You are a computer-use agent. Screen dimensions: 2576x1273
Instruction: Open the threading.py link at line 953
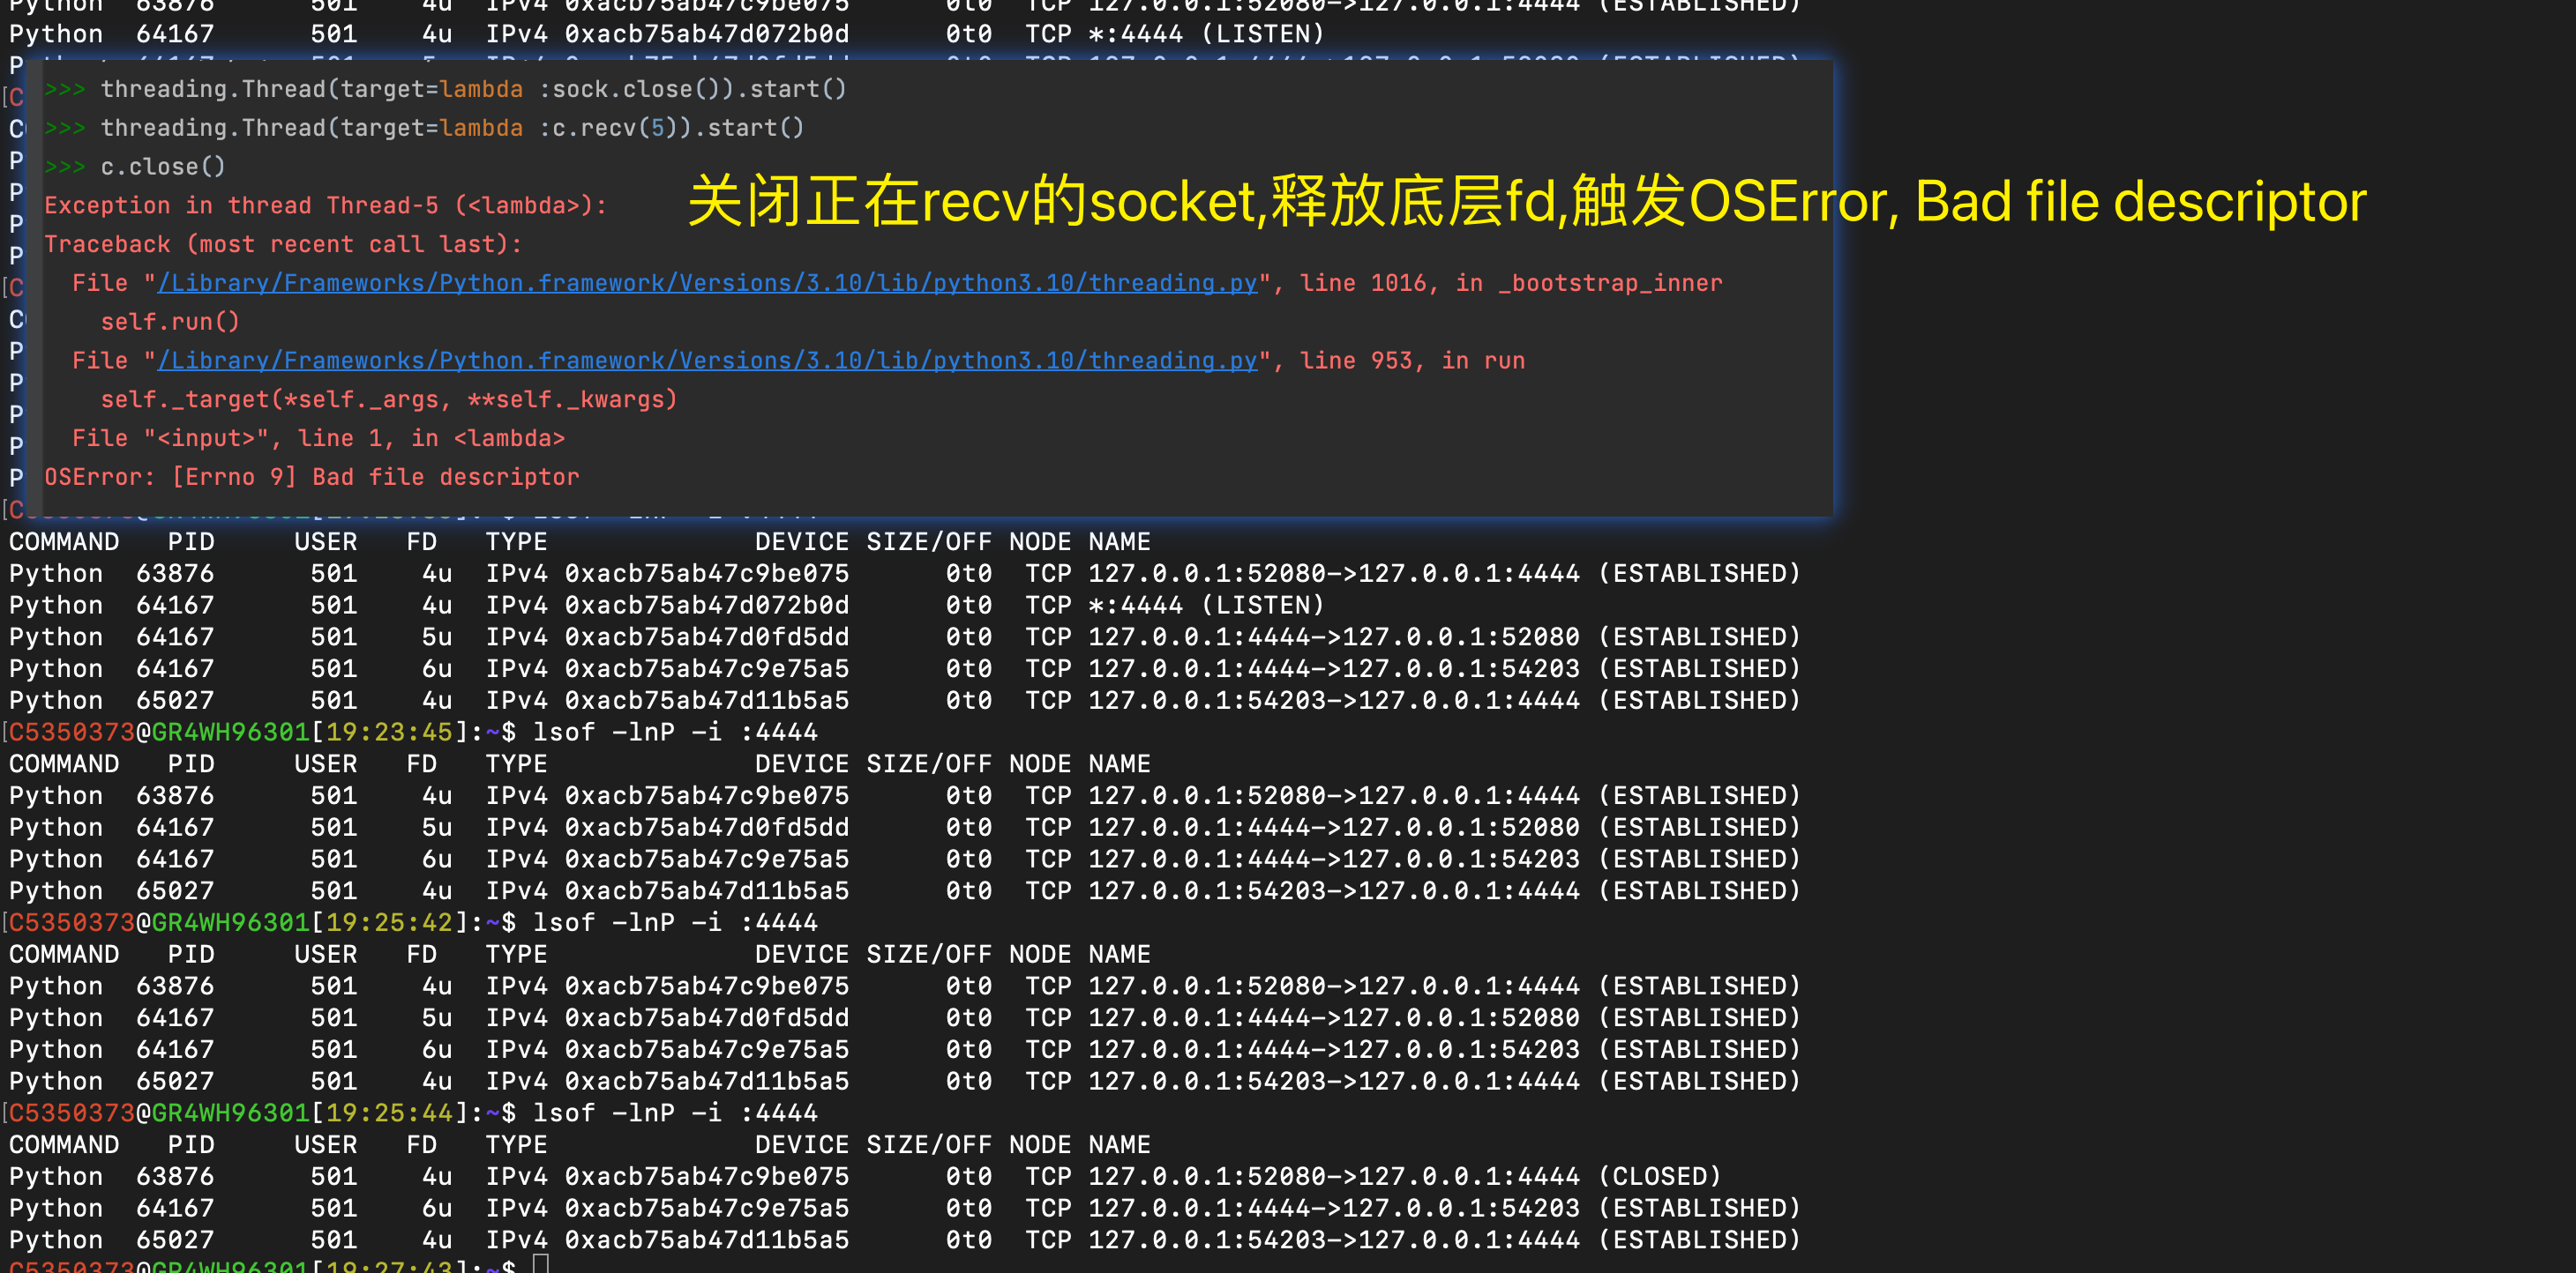(x=706, y=361)
